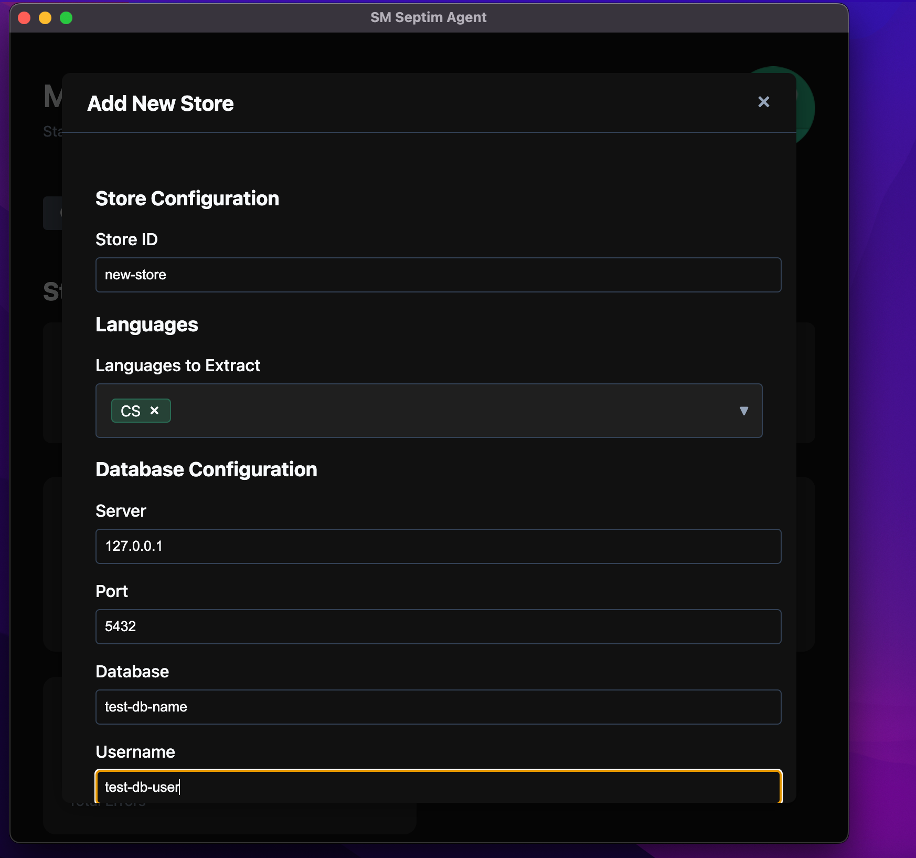Click the 'Port' field label

[x=112, y=591]
